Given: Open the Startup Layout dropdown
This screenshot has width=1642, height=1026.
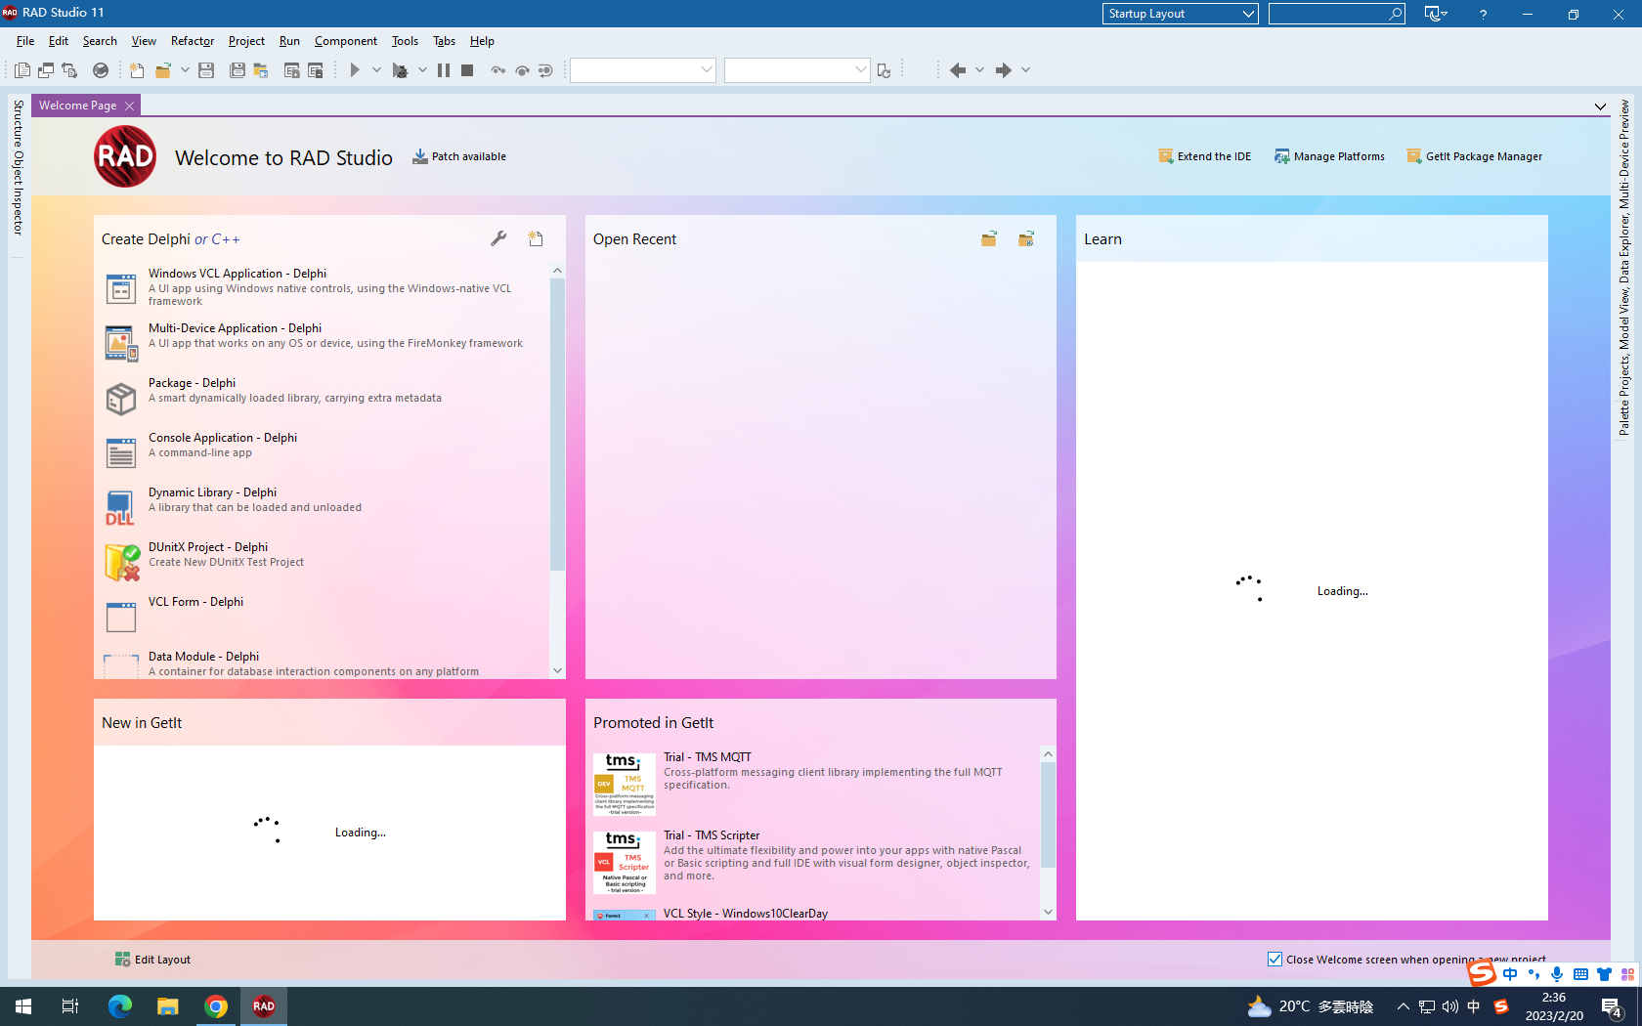Looking at the screenshot, I should (1180, 14).
